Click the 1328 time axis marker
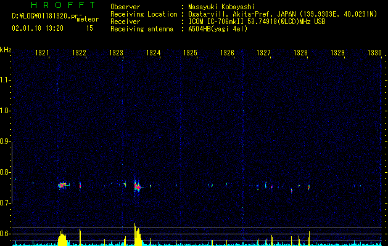This screenshot has height=246, width=388. [x=300, y=52]
